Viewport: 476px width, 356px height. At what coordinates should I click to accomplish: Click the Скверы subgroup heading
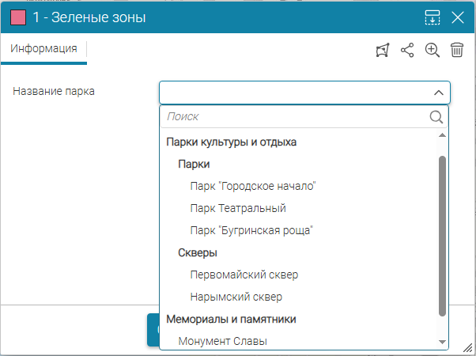(198, 253)
